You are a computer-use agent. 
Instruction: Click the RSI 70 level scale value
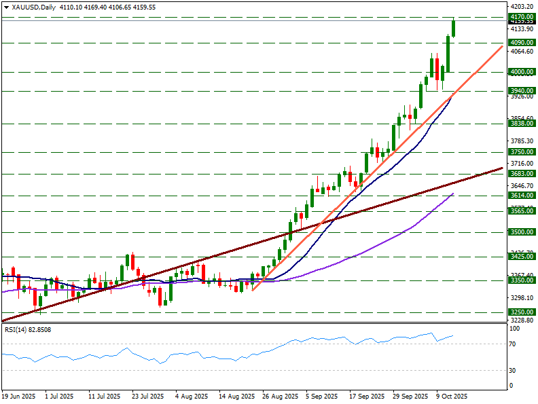pos(514,344)
